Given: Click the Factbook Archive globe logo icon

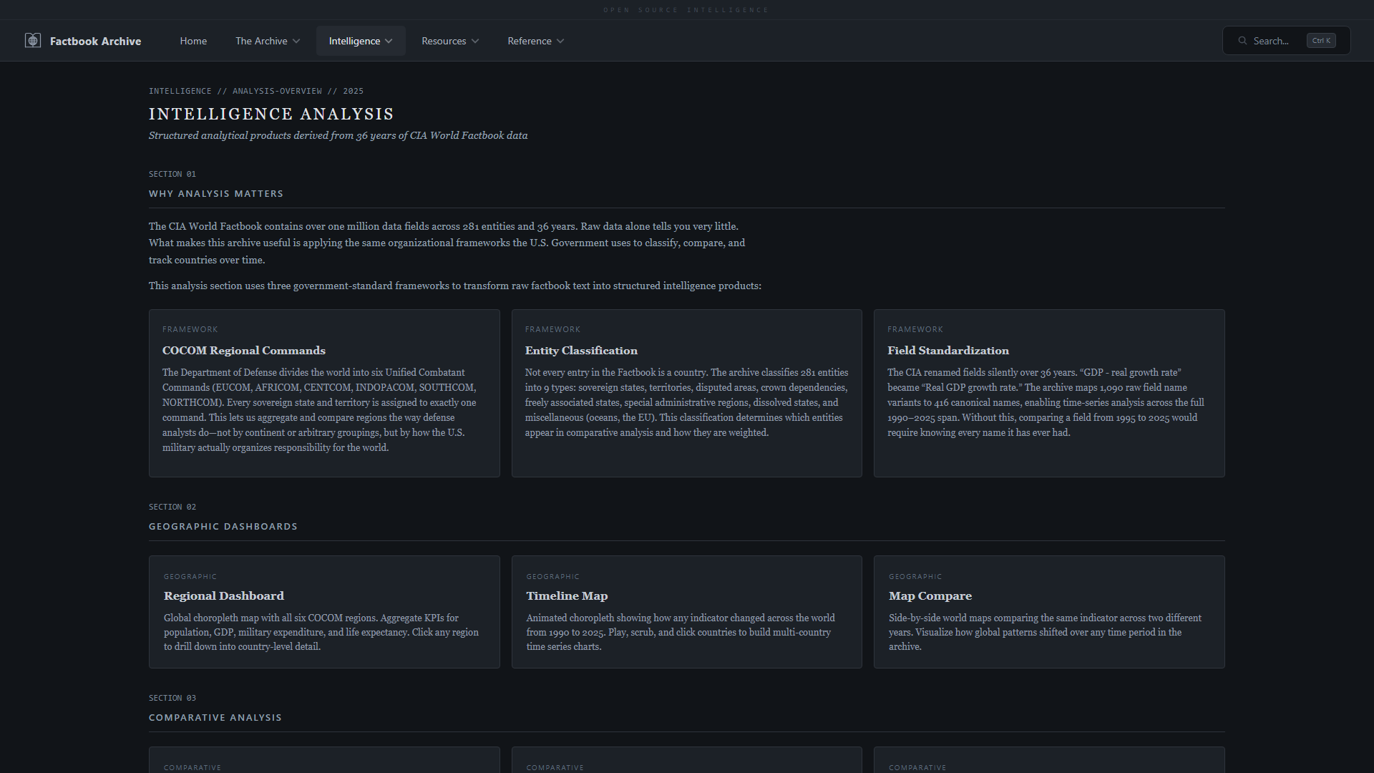Looking at the screenshot, I should tap(33, 41).
